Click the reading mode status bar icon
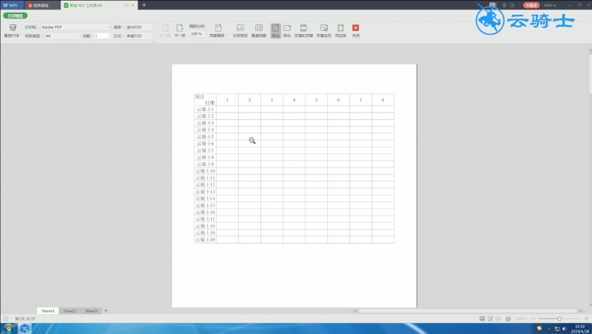Viewport: 592px width, 334px height. [x=499, y=319]
